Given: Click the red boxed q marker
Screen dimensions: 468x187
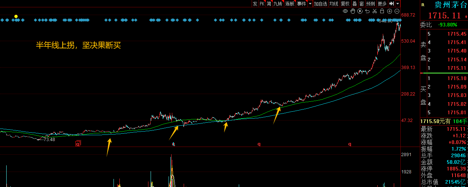Looking at the screenshot, I should click(x=78, y=144).
